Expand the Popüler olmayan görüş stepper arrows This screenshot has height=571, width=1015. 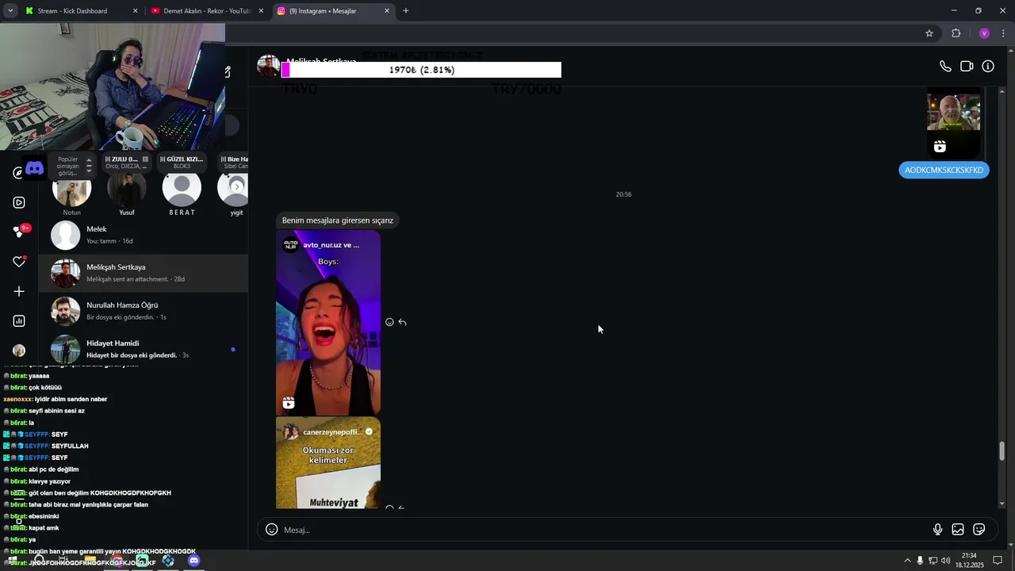point(89,165)
